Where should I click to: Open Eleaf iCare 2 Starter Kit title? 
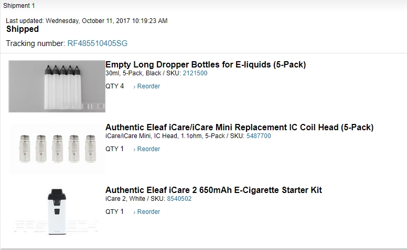click(x=213, y=190)
